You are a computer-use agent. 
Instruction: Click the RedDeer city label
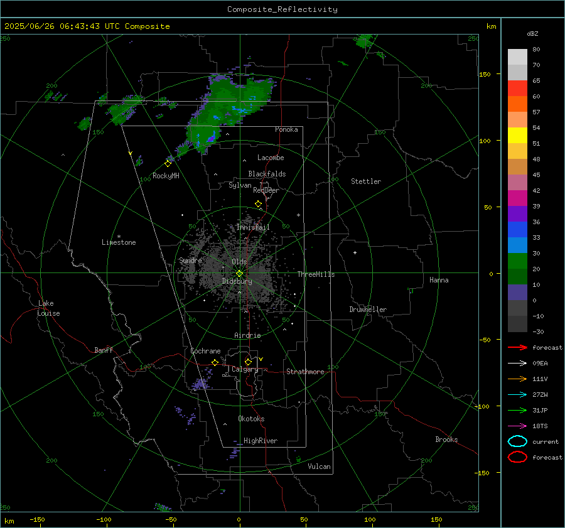coord(266,190)
